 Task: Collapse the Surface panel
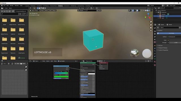coord(160,31)
